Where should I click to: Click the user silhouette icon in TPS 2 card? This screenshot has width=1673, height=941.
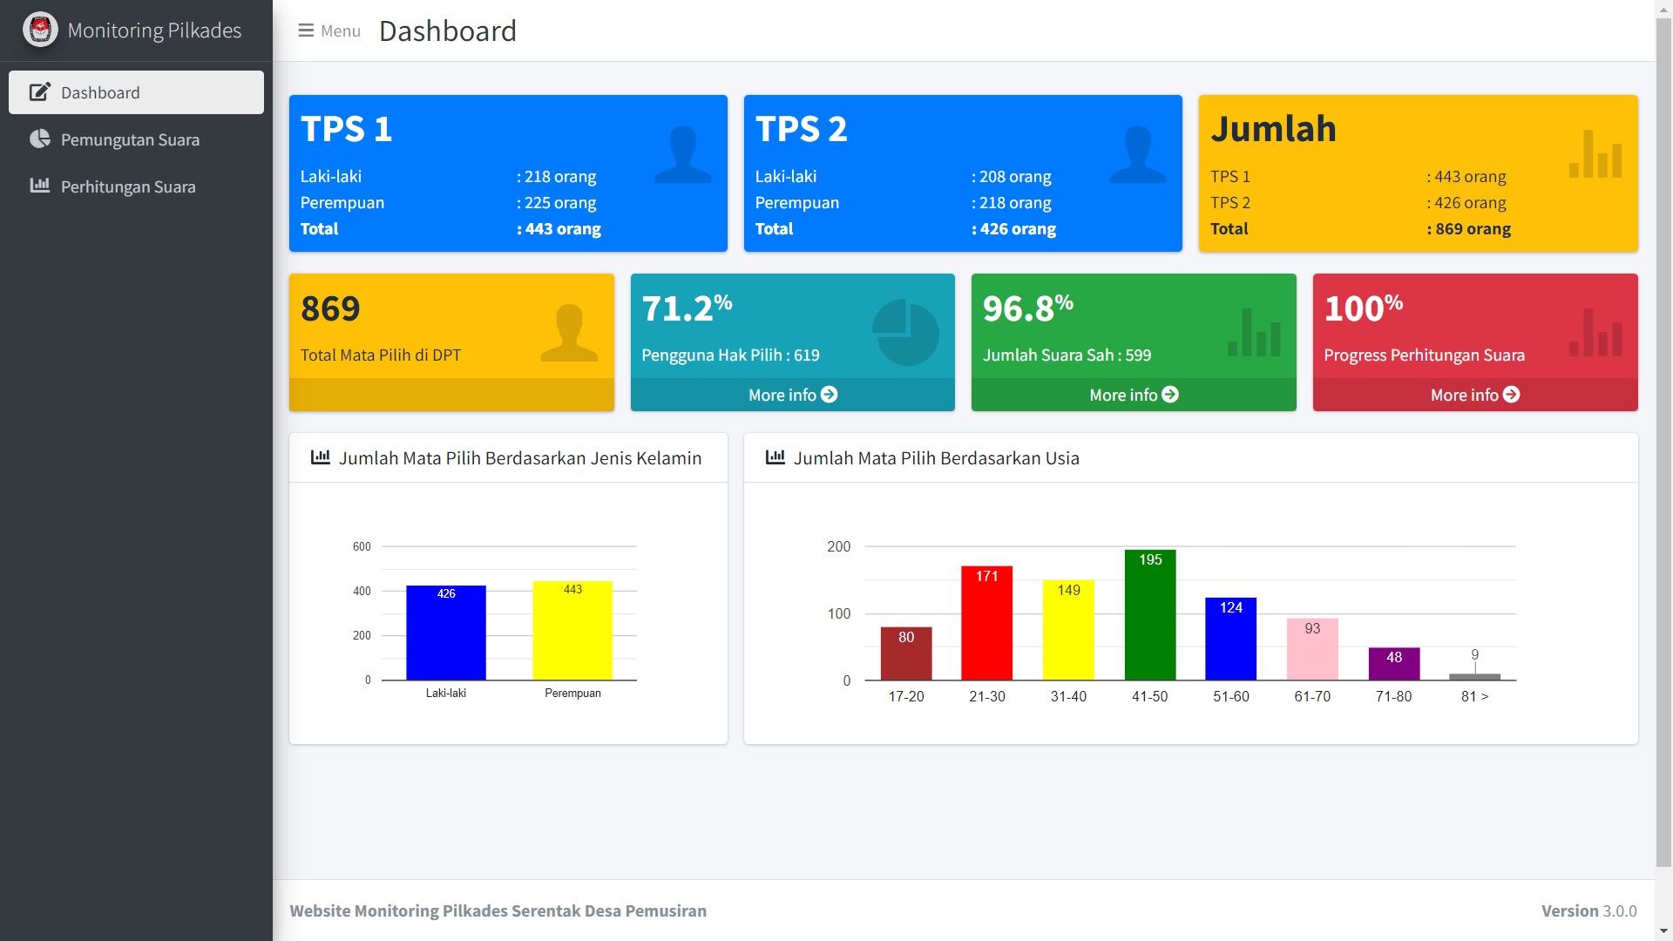(x=1137, y=155)
